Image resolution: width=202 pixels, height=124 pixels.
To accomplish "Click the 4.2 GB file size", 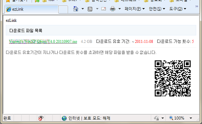I will pyautogui.click(x=87, y=41).
